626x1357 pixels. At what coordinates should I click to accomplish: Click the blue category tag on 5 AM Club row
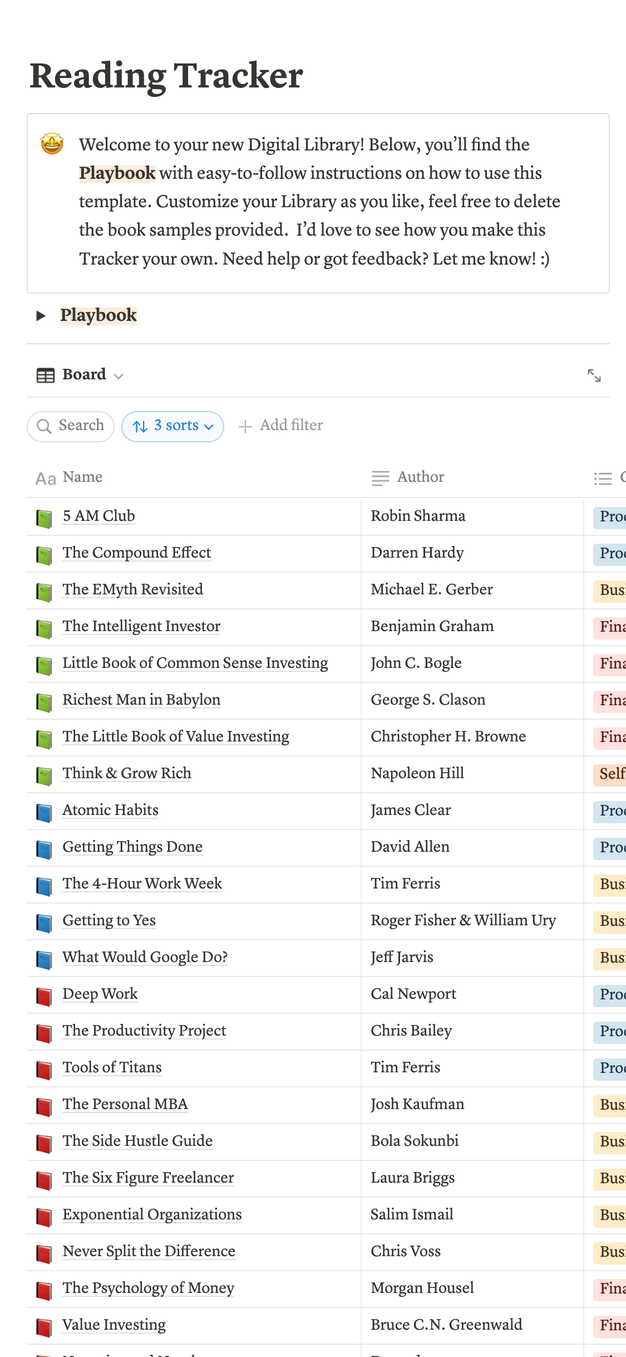(611, 516)
